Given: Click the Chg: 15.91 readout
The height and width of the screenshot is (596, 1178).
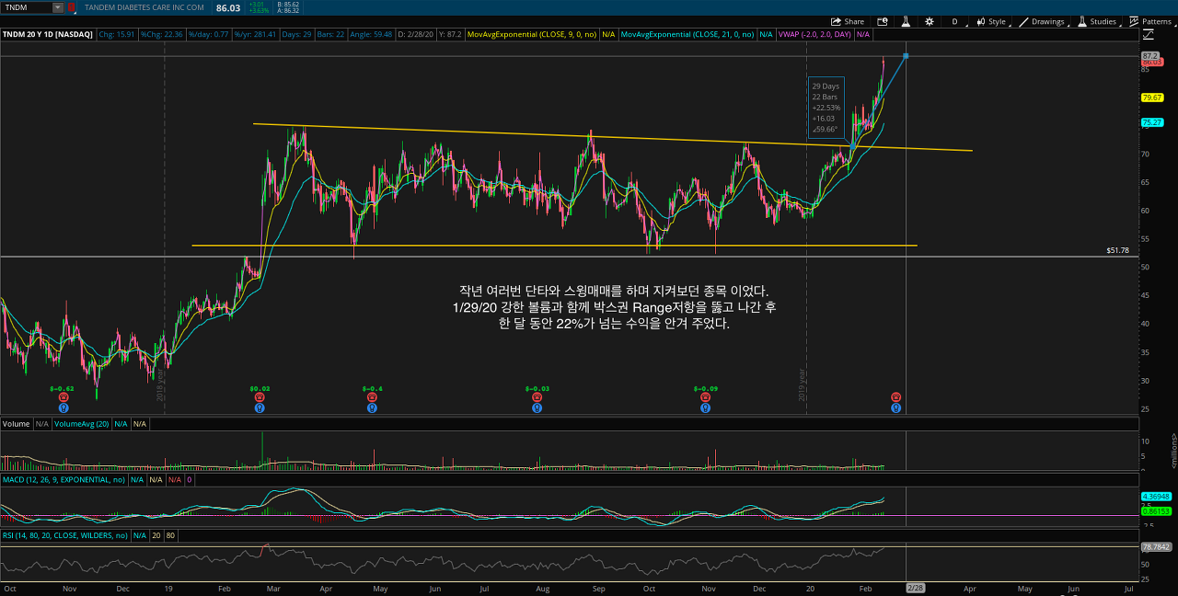Looking at the screenshot, I should tap(117, 34).
